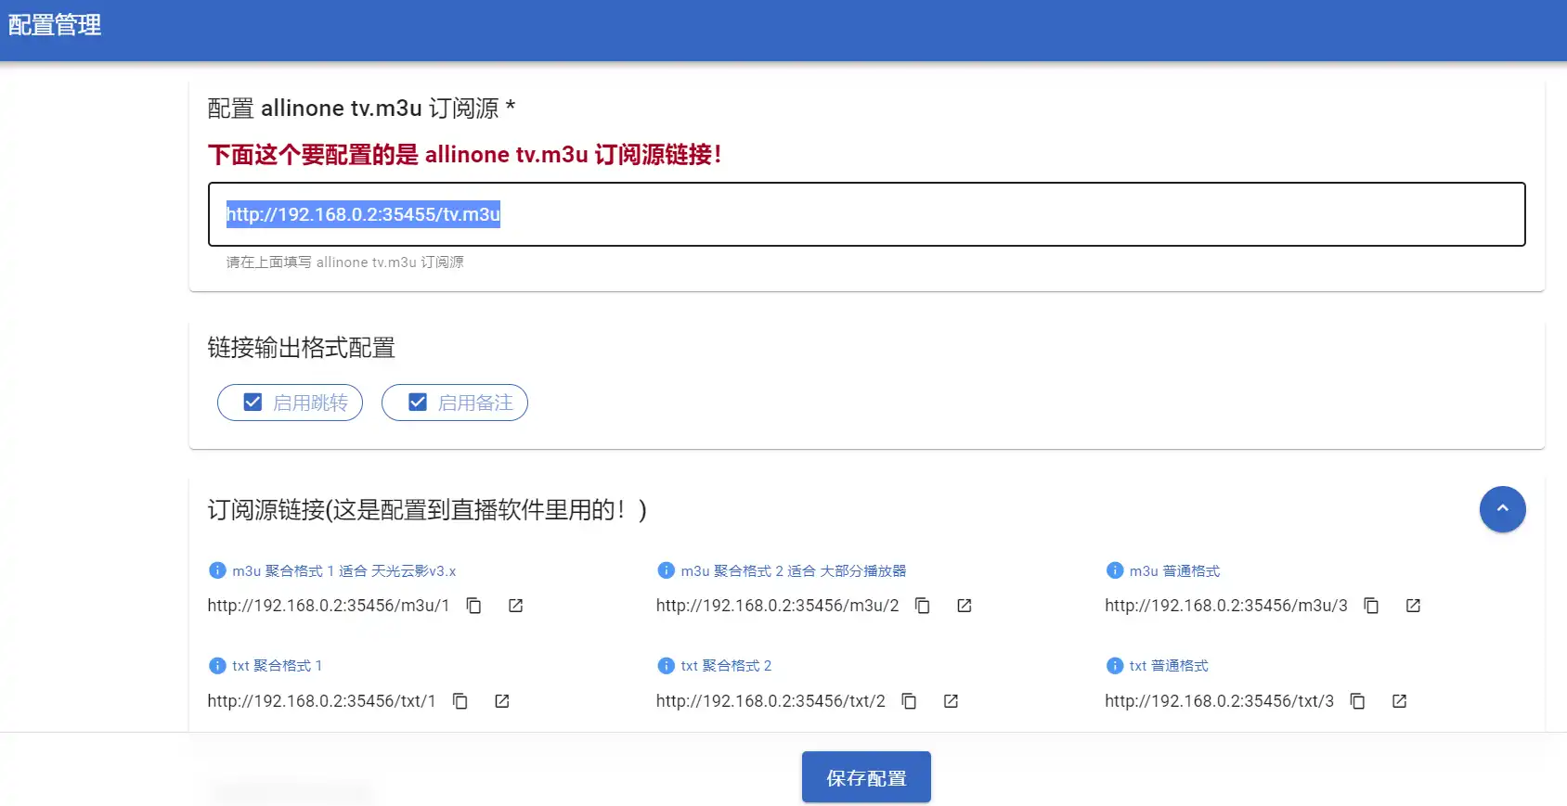Image resolution: width=1567 pixels, height=806 pixels.
Task: Click the 配置管理 header title
Action: (55, 25)
